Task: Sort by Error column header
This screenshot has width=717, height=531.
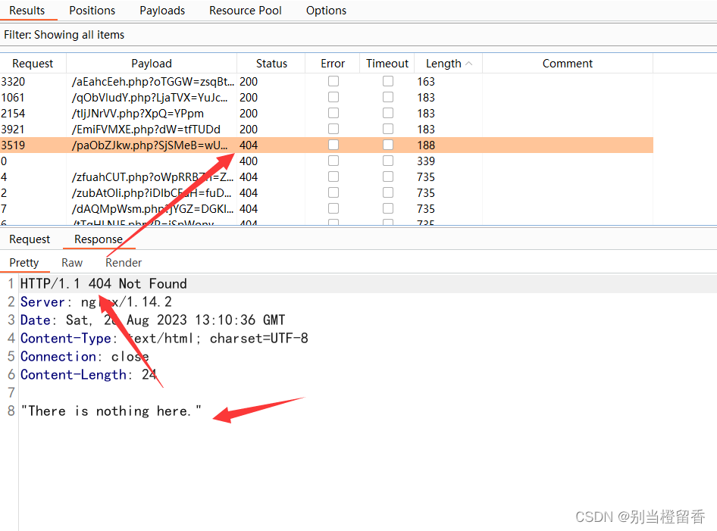Action: coord(333,64)
